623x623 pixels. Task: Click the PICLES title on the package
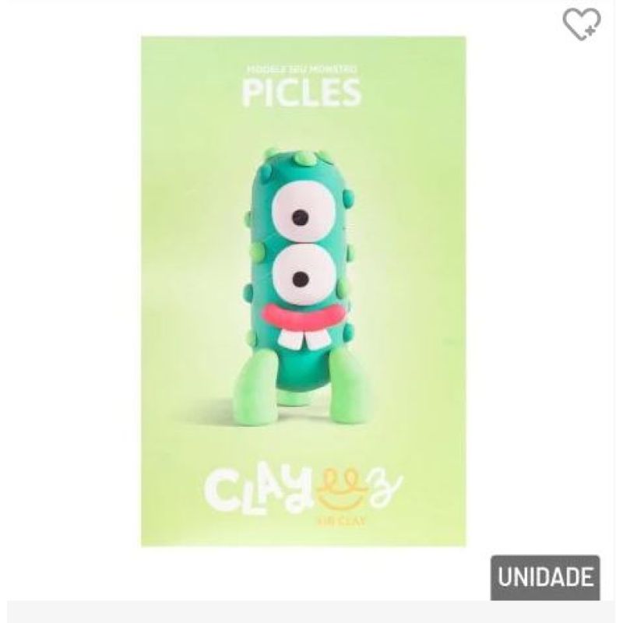click(x=301, y=92)
